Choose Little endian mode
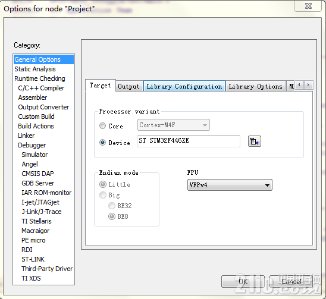 point(103,184)
